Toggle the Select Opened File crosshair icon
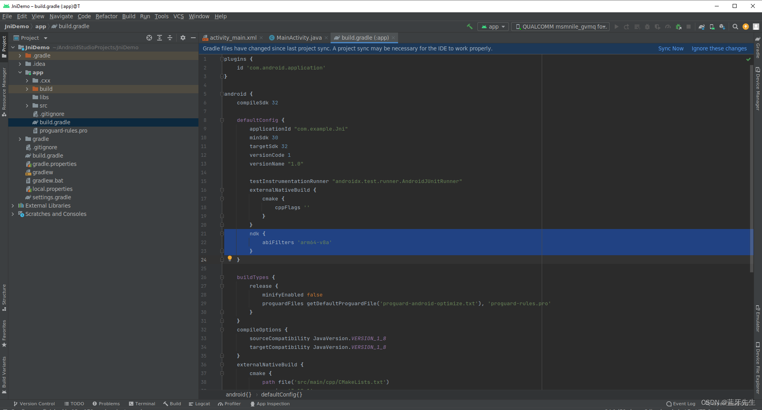The height and width of the screenshot is (410, 762). (149, 38)
